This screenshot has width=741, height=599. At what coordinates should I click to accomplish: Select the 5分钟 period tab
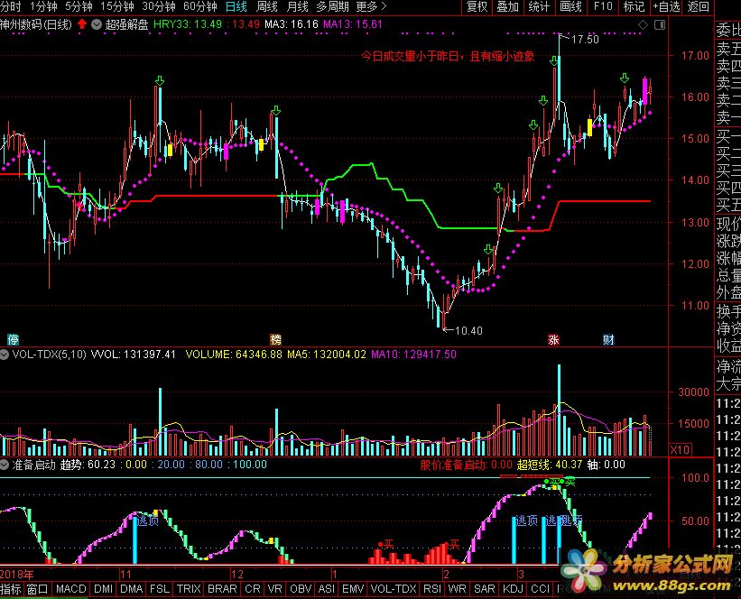(79, 6)
